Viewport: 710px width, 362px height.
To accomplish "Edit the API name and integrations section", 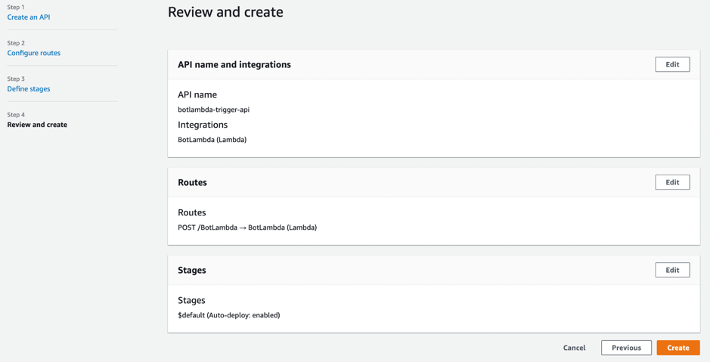I will (x=671, y=64).
